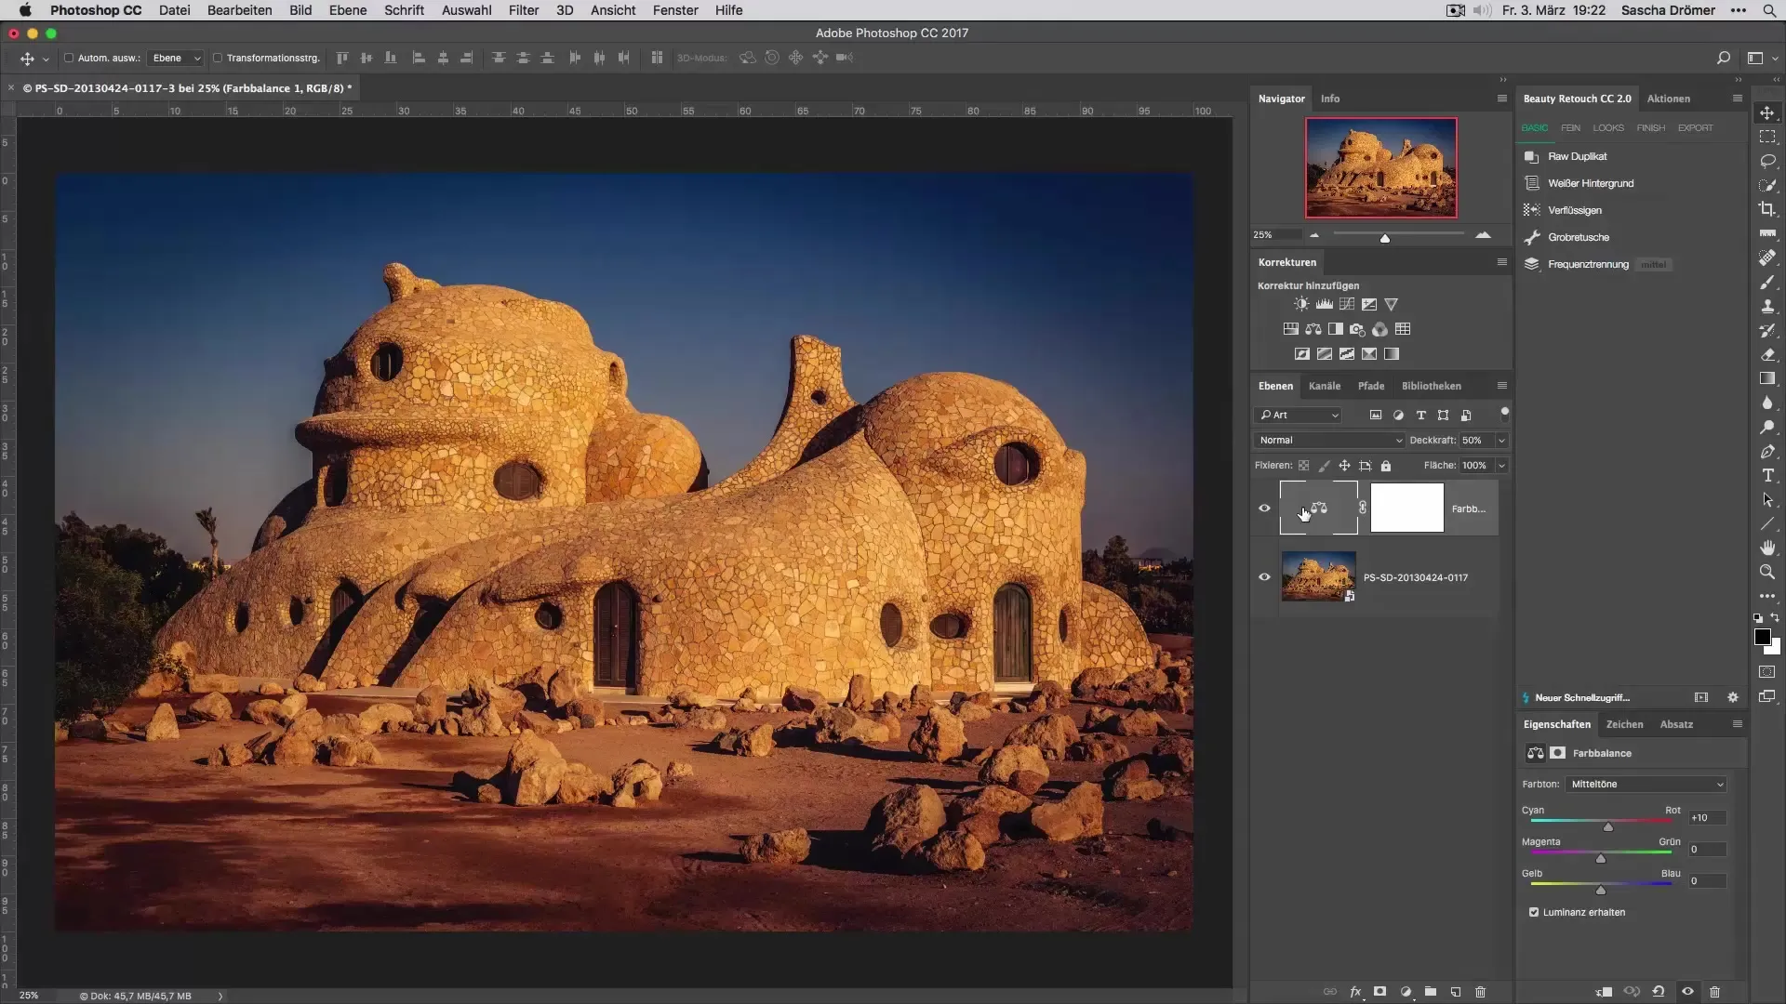Add a Brightness/Contrast adjustment

pos(1301,304)
